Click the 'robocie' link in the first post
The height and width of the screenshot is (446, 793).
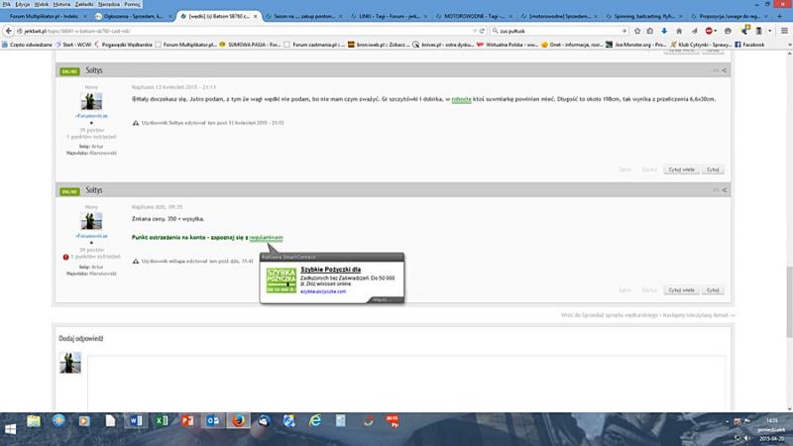[x=461, y=100]
